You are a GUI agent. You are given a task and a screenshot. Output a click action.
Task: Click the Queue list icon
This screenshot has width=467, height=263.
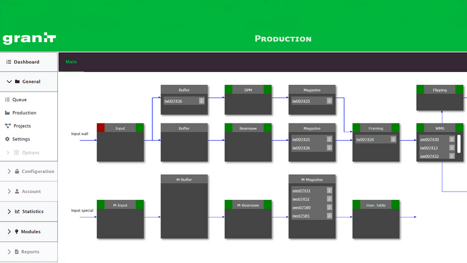tap(8, 100)
